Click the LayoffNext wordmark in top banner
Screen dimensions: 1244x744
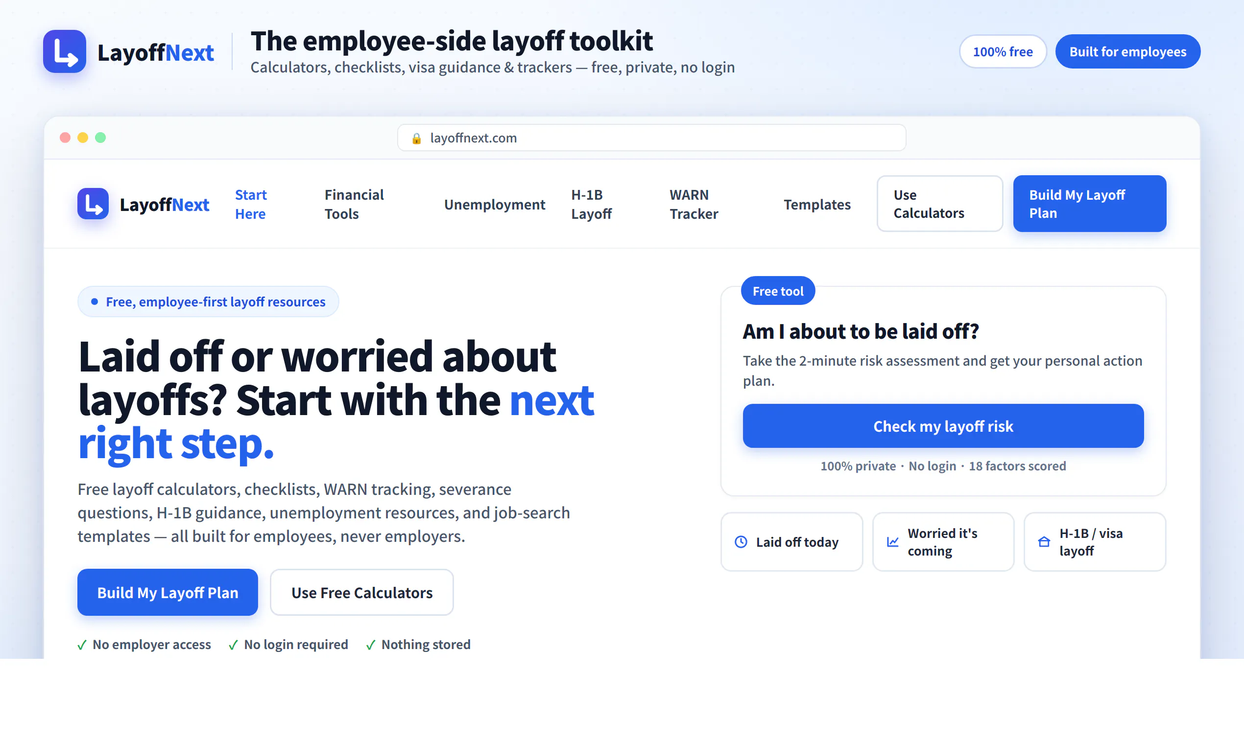tap(156, 52)
